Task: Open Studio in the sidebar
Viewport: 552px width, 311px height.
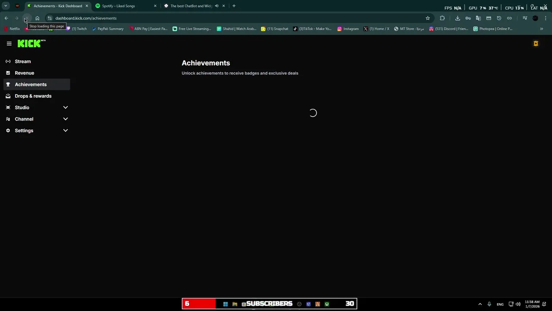Action: pos(22,108)
